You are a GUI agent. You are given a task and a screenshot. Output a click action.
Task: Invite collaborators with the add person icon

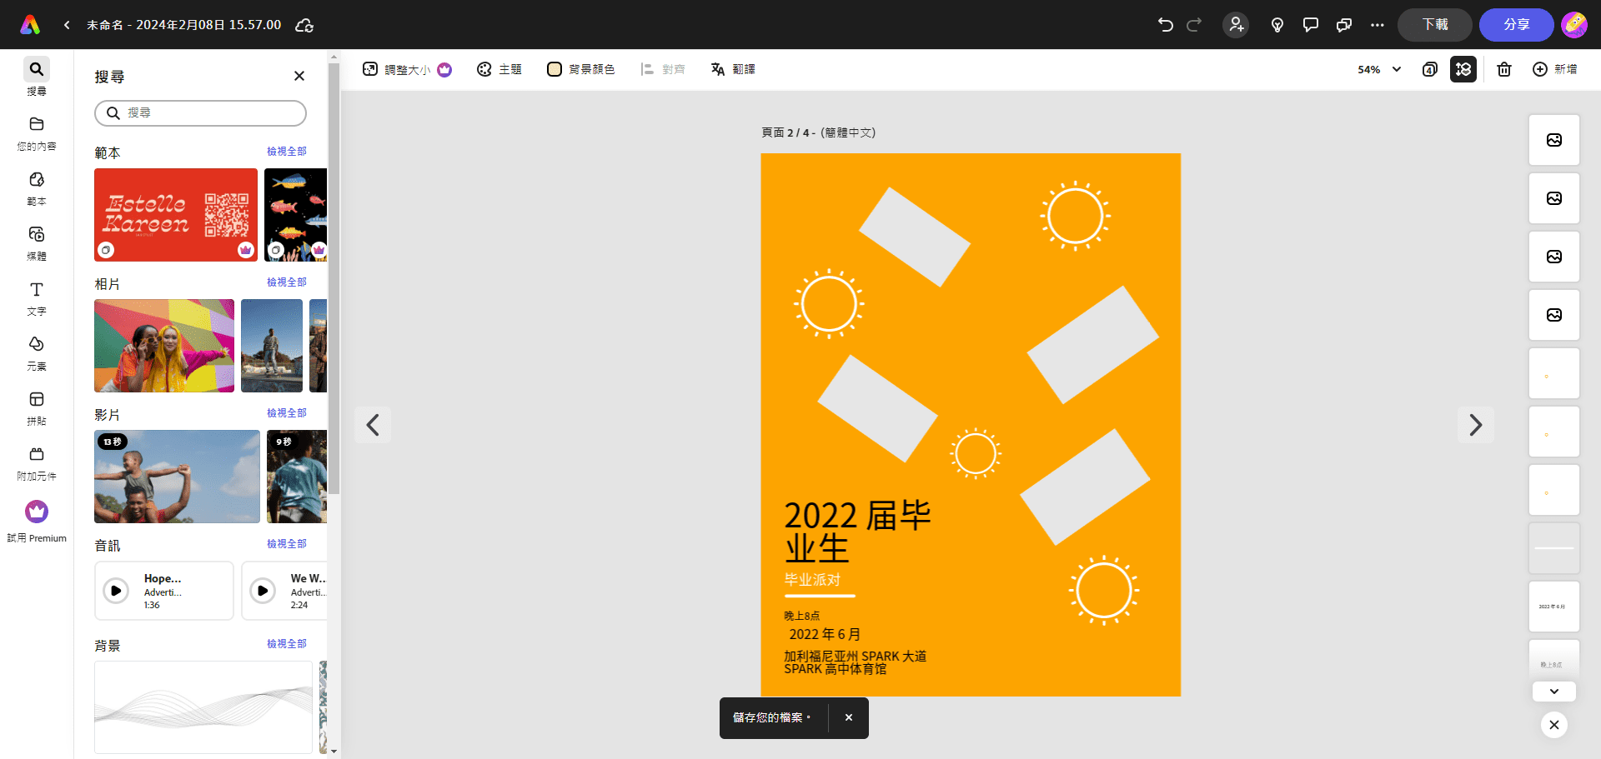click(x=1236, y=25)
